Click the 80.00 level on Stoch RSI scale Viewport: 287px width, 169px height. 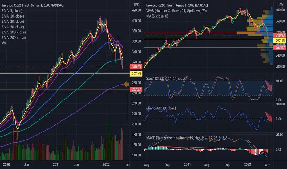pos(279,81)
